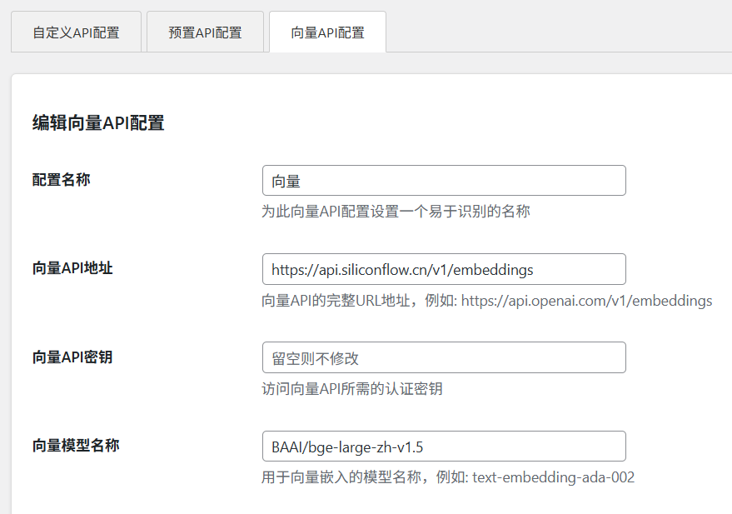Switch to the 自定义API配置 tab
The image size is (732, 514).
(x=76, y=32)
